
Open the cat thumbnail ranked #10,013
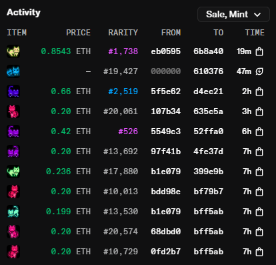(13, 192)
